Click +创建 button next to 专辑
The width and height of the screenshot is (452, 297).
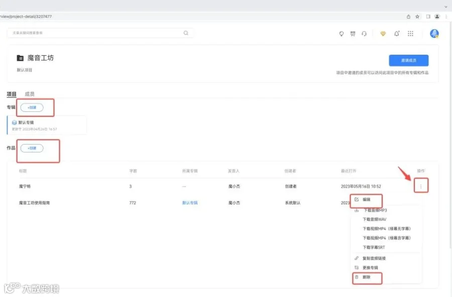[x=32, y=107]
